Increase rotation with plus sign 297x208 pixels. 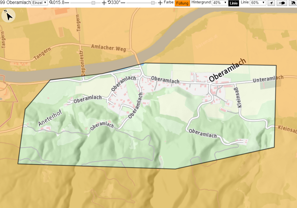pyautogui.click(x=160, y=3)
